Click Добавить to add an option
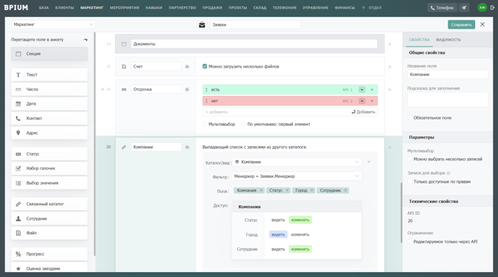Screen dimensions: 498x277 click(363, 112)
